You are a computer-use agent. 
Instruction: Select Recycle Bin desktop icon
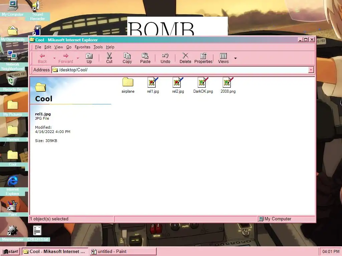coord(13,83)
